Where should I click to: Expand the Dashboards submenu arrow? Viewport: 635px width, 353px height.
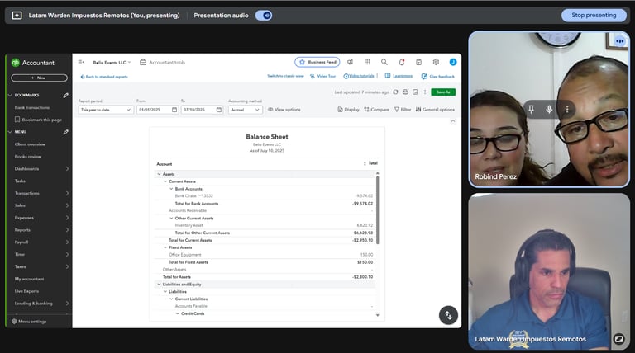pos(67,168)
